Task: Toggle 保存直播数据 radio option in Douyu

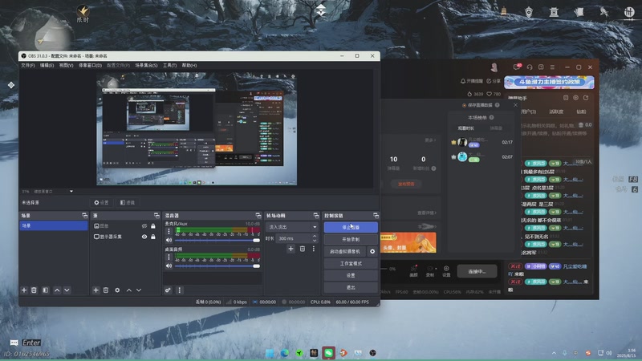Action: 465,105
